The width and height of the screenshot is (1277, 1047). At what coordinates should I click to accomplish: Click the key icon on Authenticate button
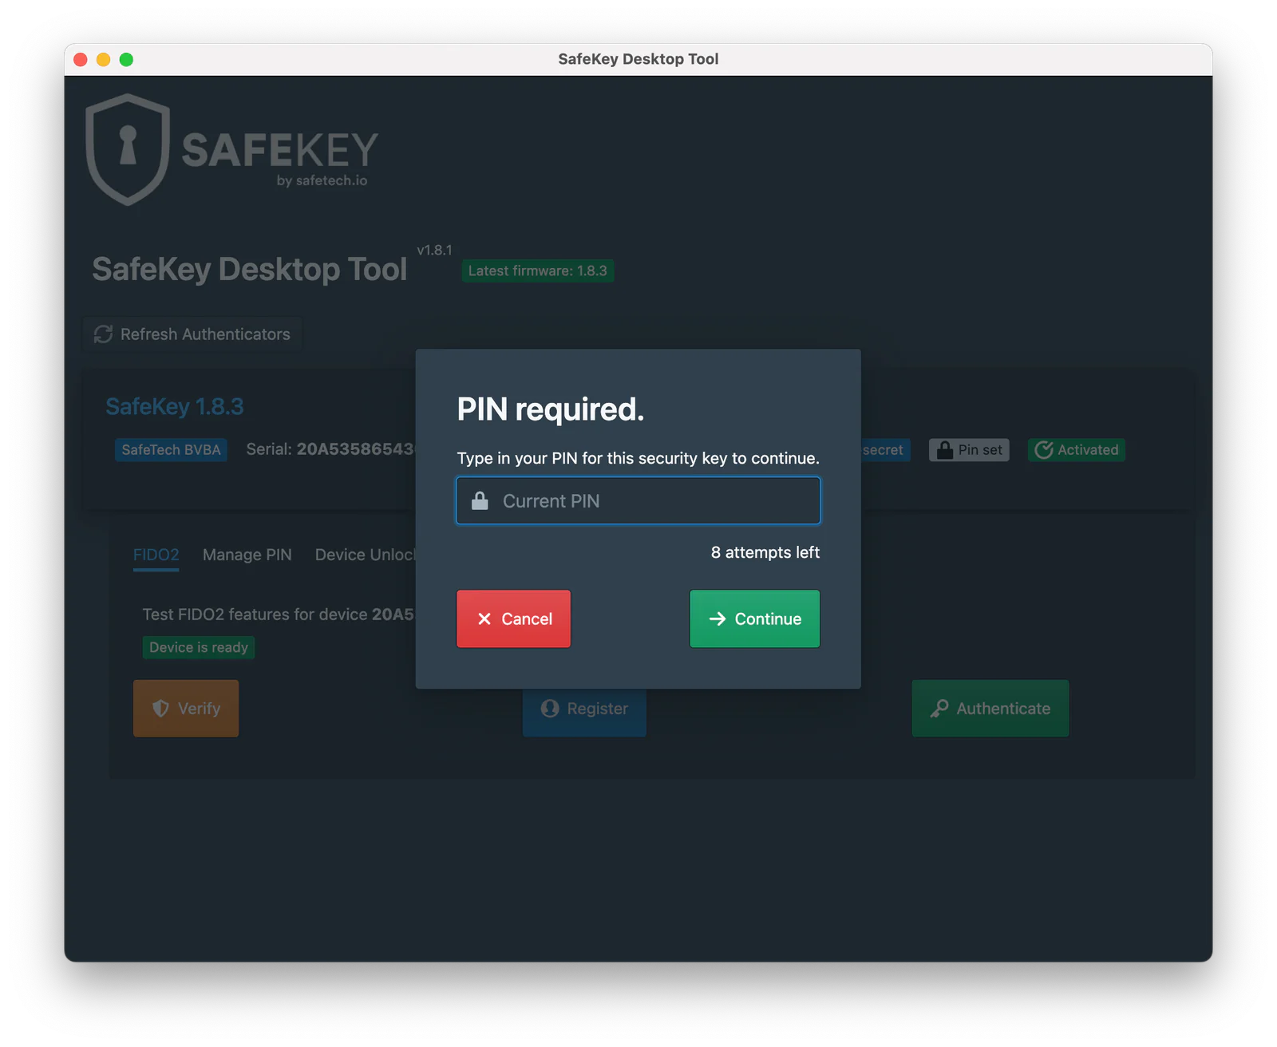[x=939, y=708]
